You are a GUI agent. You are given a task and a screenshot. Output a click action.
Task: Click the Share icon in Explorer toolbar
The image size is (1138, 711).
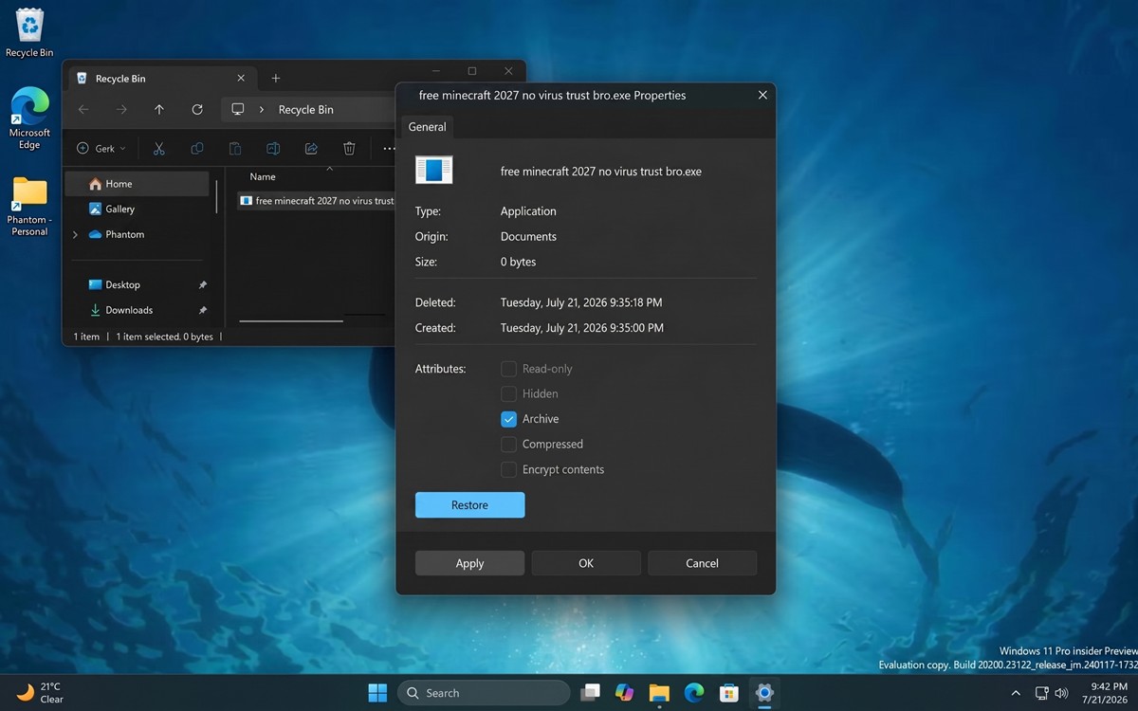(311, 148)
